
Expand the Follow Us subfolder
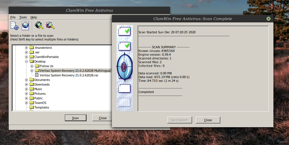pyautogui.click(x=32, y=66)
